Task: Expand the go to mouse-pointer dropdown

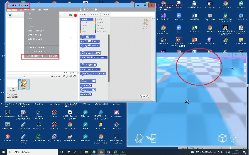Action: pyautogui.click(x=99, y=69)
